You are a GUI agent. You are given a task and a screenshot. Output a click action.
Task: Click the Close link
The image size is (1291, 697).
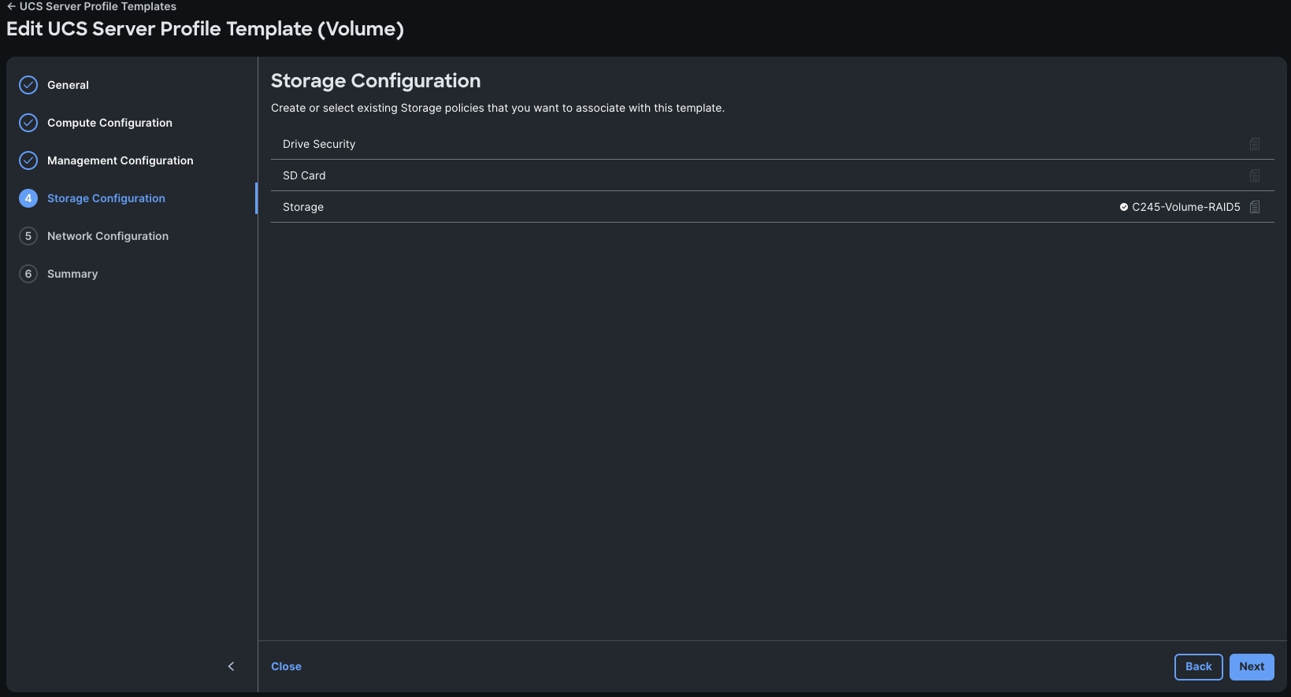(286, 666)
